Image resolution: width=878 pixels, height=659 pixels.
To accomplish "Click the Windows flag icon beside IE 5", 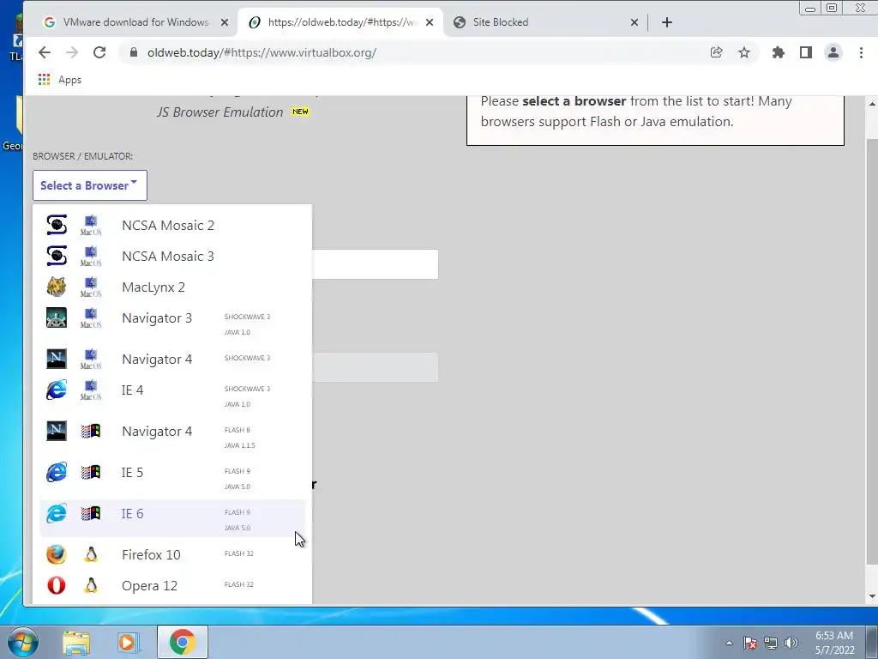I will (91, 473).
